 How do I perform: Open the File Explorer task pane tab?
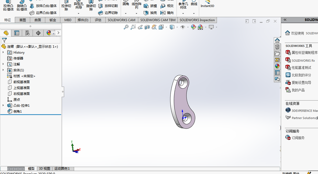277,53
